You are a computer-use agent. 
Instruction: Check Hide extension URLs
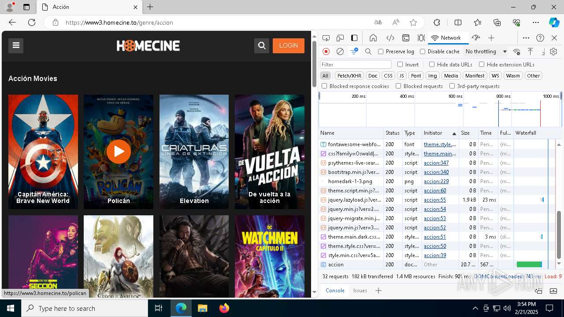pyautogui.click(x=482, y=64)
